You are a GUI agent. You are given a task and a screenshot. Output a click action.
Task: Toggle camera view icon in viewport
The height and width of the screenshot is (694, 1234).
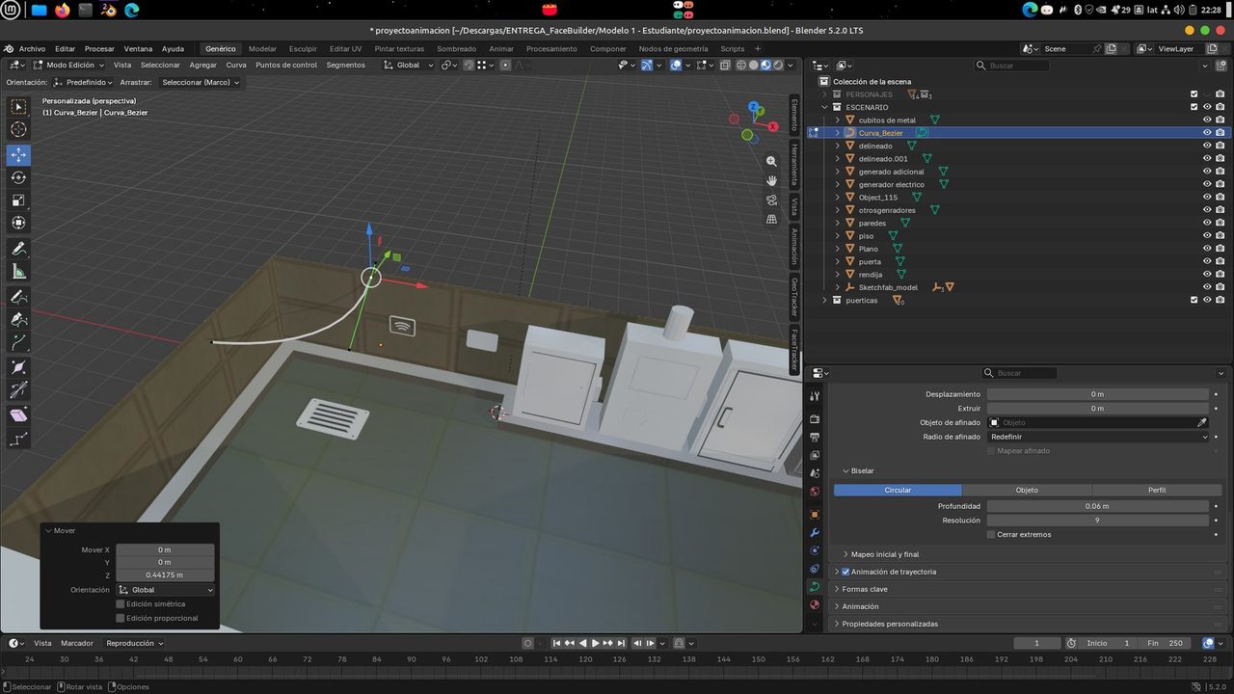tap(771, 200)
